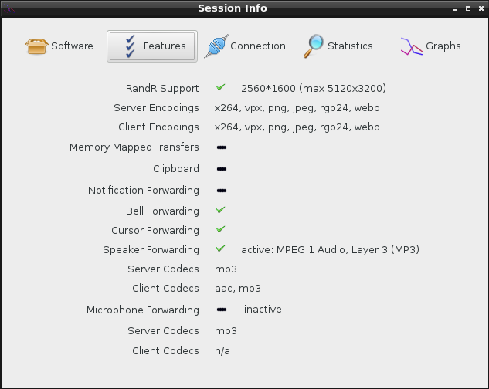Click the xpra icon in the title bar

pos(8,8)
